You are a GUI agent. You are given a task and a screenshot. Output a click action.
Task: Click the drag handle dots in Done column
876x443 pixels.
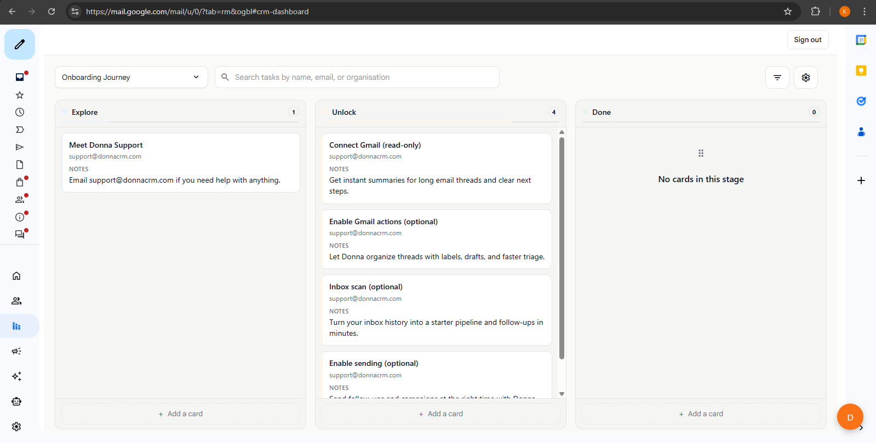[701, 153]
